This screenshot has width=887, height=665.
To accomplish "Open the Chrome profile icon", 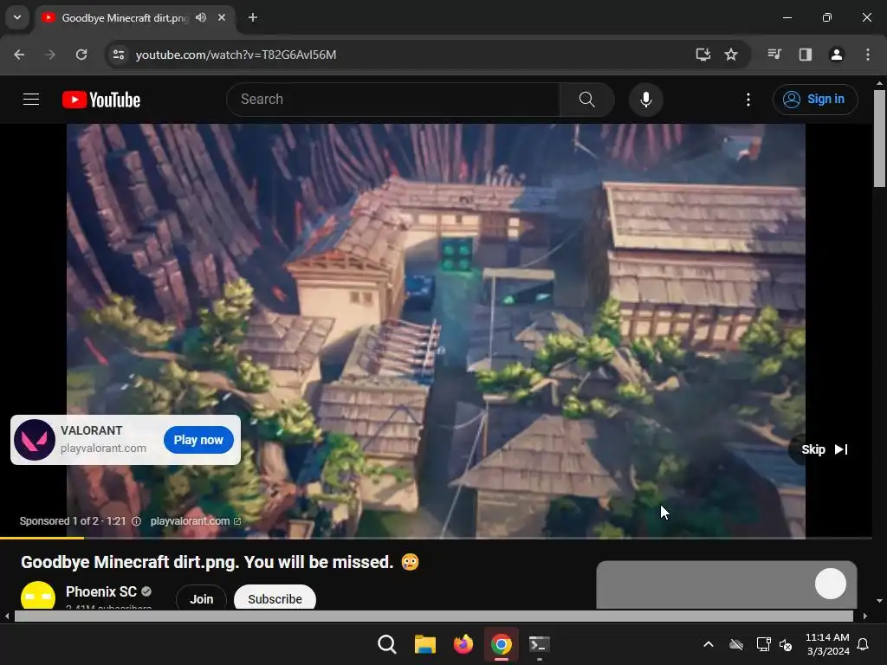I will click(836, 55).
